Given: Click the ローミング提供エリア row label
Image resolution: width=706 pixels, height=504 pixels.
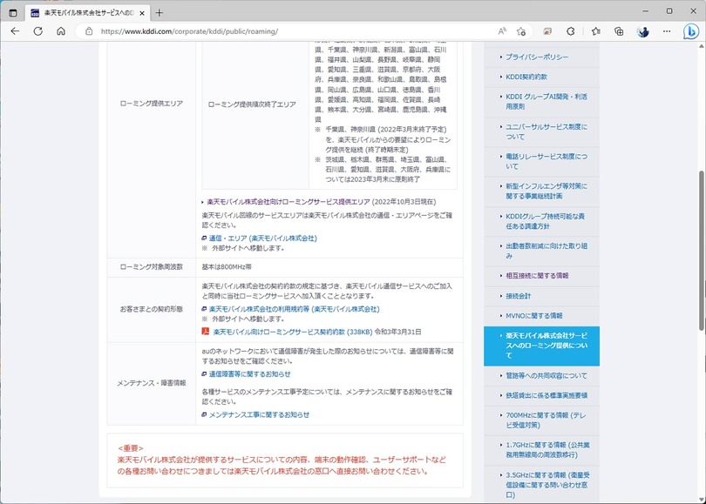Looking at the screenshot, I should (x=152, y=104).
